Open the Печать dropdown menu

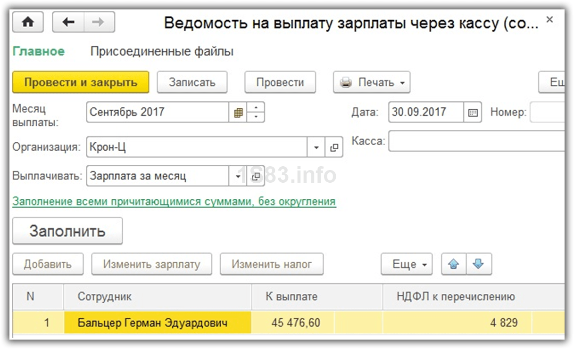pos(372,82)
